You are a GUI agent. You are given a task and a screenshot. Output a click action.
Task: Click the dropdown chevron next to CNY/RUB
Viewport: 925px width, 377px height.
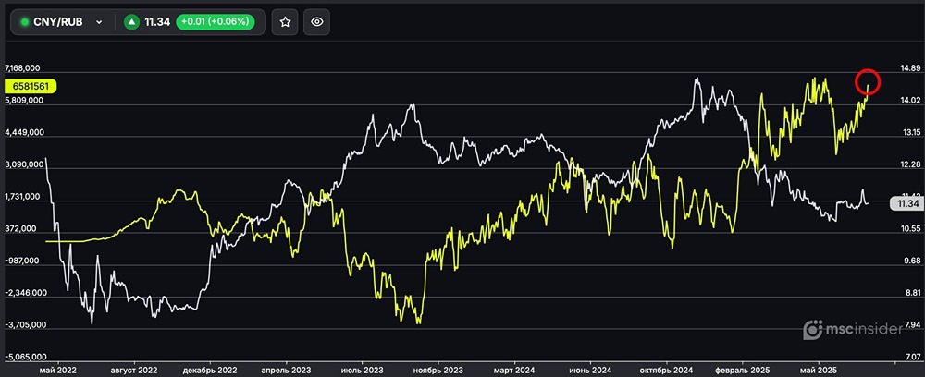click(x=99, y=22)
